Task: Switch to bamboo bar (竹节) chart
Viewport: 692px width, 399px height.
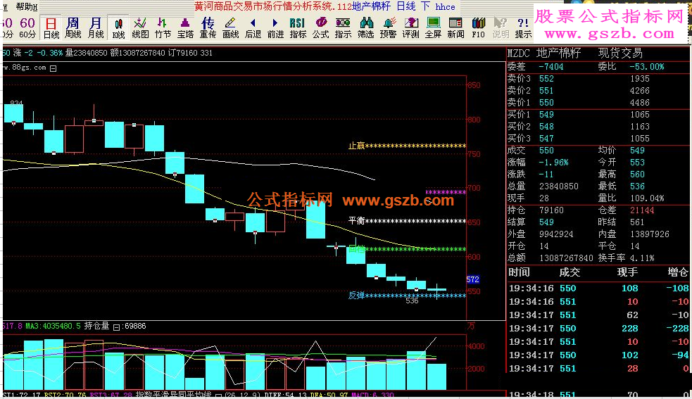Action: 163,27
